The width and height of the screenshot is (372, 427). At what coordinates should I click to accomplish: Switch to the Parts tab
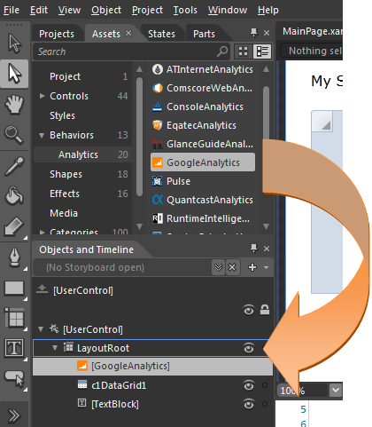tap(204, 34)
